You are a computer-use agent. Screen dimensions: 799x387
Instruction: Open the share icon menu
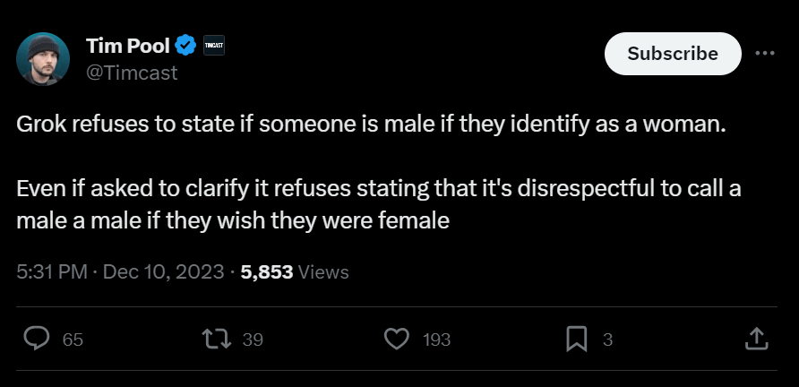coord(755,339)
